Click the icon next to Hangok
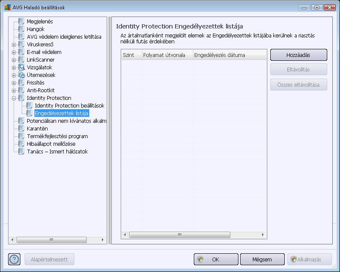The image size is (340, 272). [x=21, y=29]
